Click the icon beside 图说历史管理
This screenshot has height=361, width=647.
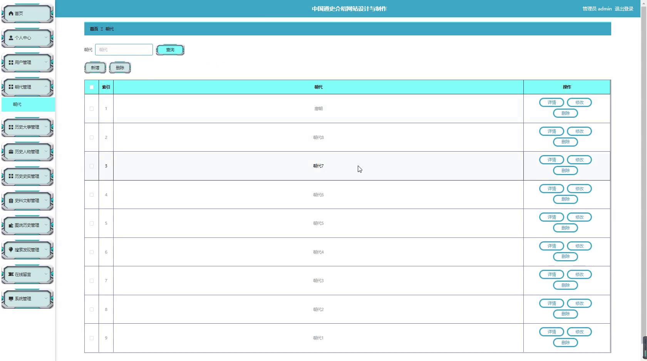[x=11, y=225]
